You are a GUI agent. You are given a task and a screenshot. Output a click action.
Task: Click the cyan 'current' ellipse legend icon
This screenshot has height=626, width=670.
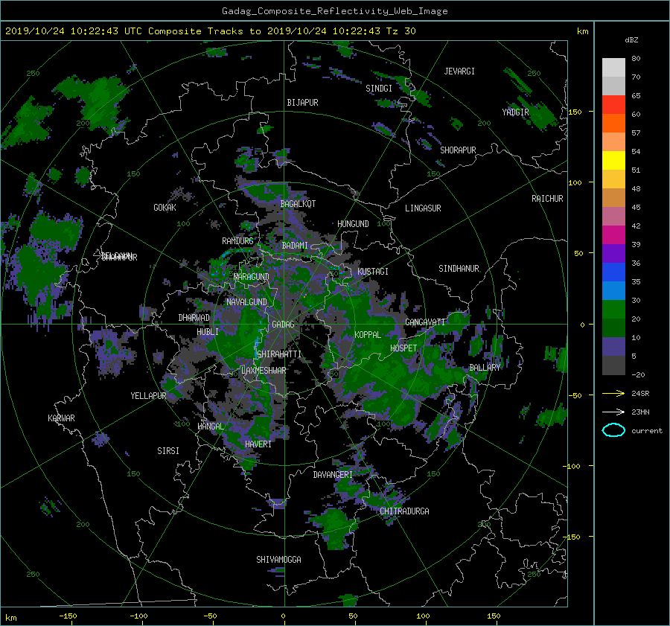pyautogui.click(x=613, y=430)
